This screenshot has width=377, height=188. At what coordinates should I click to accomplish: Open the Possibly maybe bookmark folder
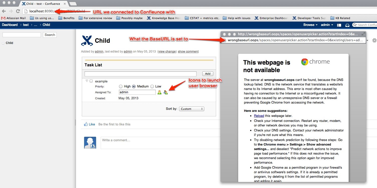pyautogui.click(x=130, y=18)
